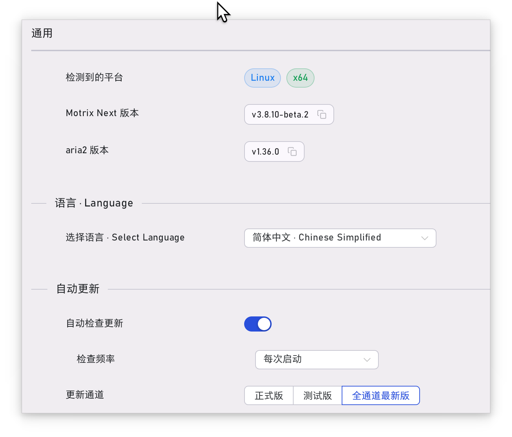Click the Motrix Next 版本 label
This screenshot has height=437, width=512.
[x=102, y=113]
